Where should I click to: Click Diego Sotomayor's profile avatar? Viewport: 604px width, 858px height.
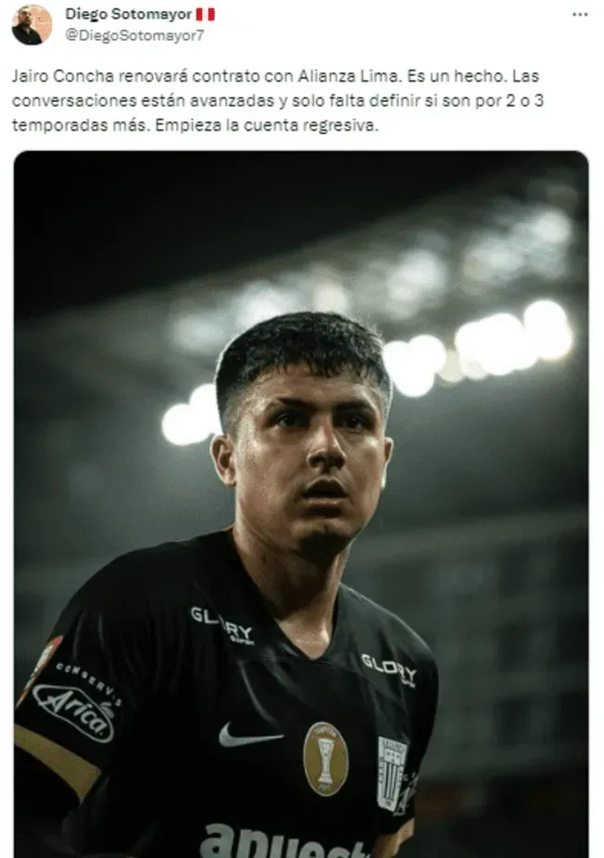31,25
